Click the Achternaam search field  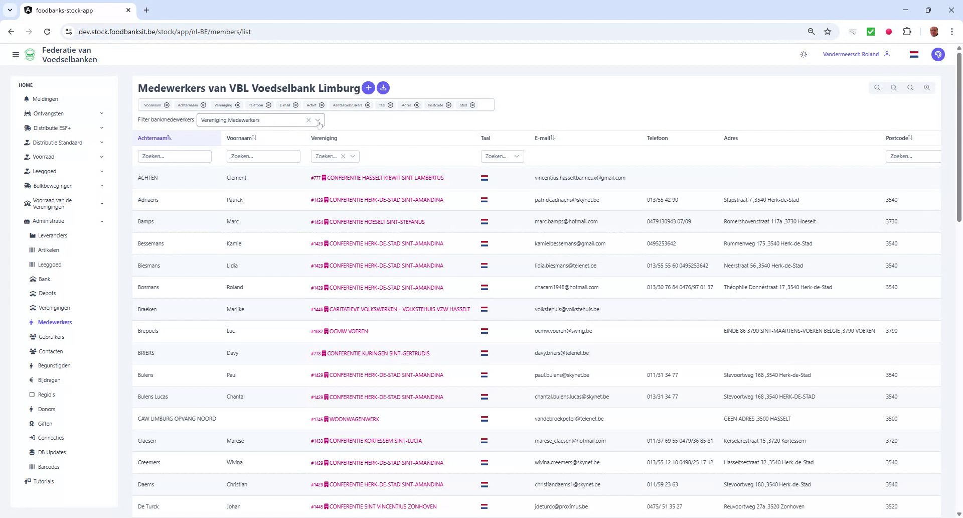pos(174,156)
